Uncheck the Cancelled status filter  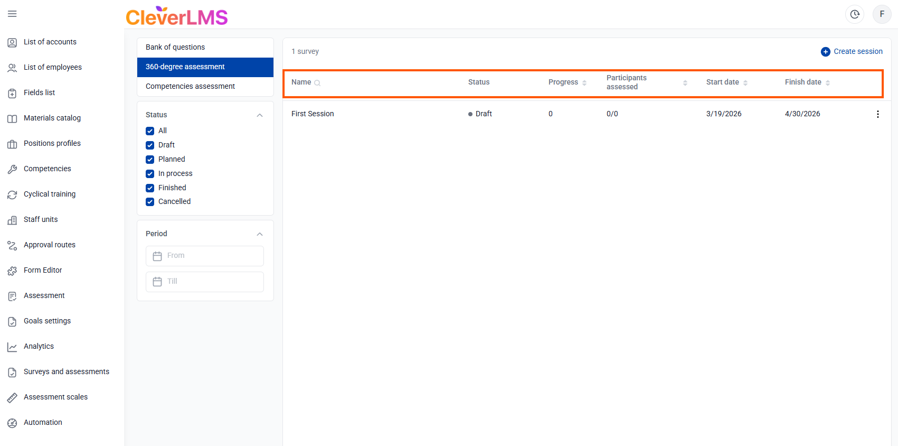150,202
